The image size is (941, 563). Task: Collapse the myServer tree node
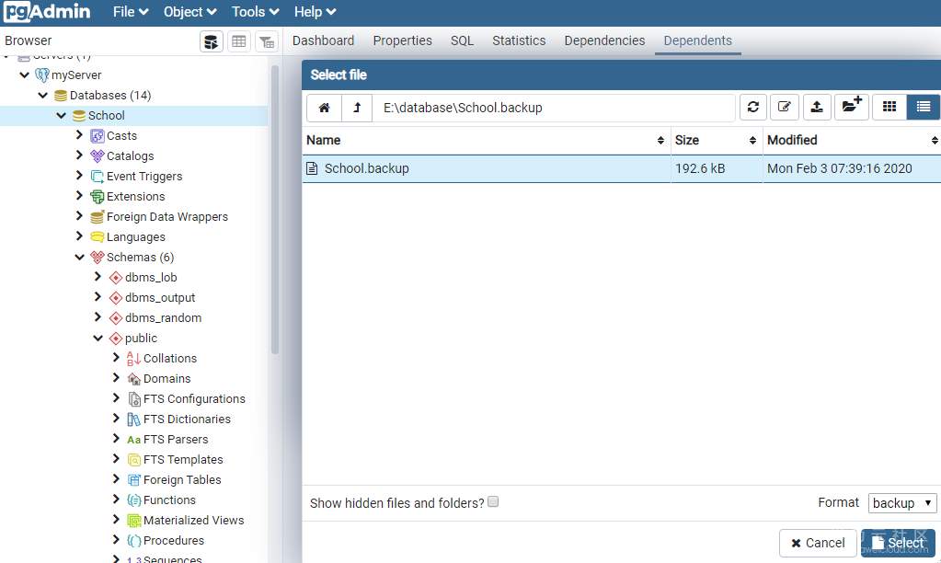(x=25, y=75)
